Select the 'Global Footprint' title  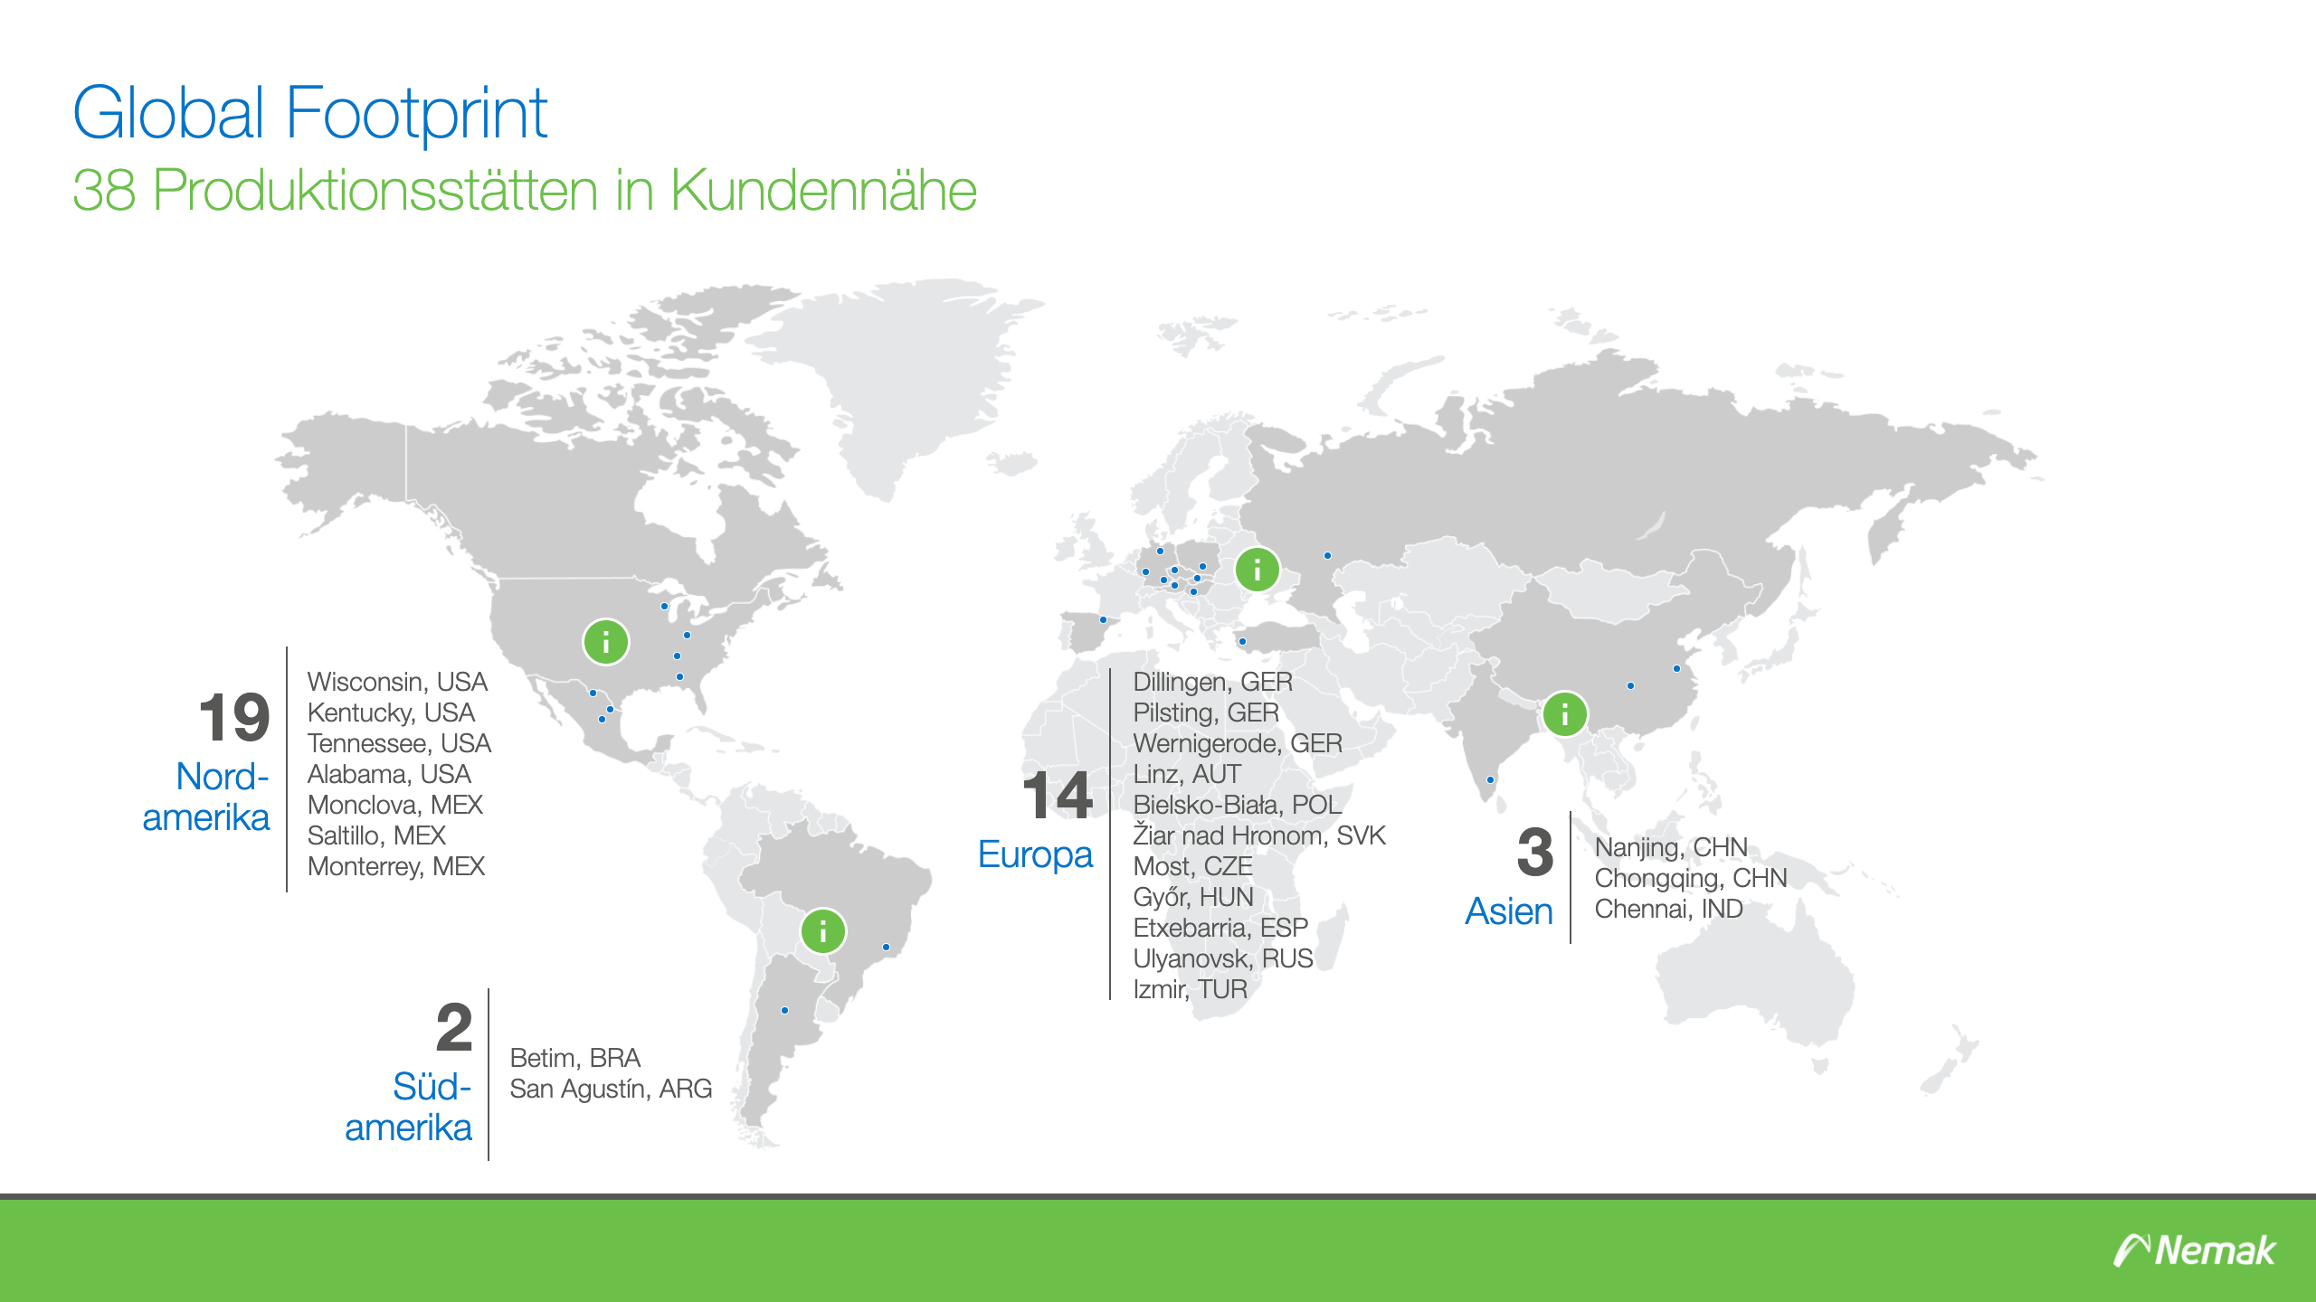coord(309,113)
